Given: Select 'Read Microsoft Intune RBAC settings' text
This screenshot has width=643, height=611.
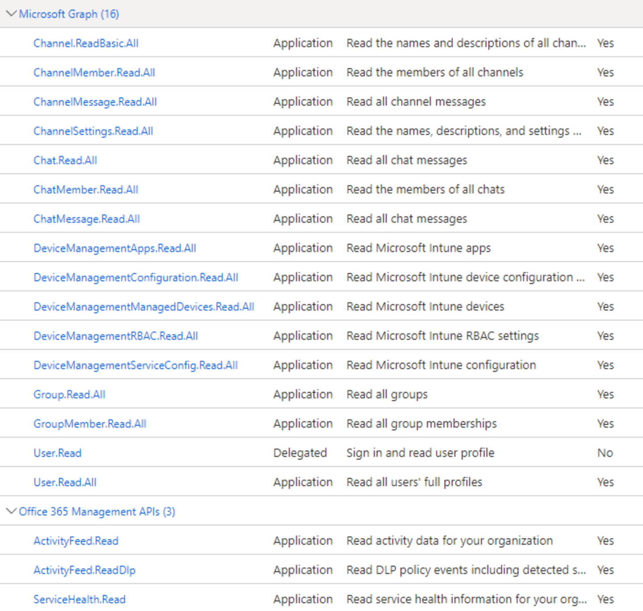Looking at the screenshot, I should [x=443, y=336].
